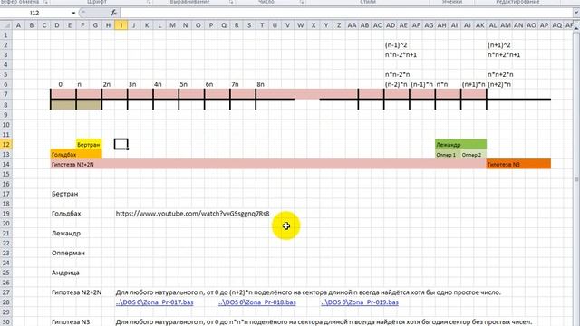Select column header AL

tap(493, 25)
